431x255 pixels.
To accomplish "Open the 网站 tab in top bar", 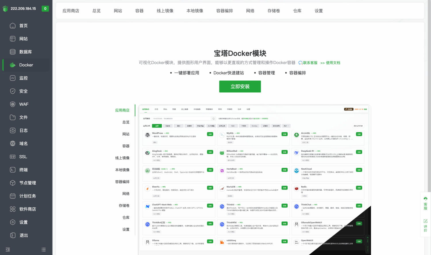I will coord(118,11).
